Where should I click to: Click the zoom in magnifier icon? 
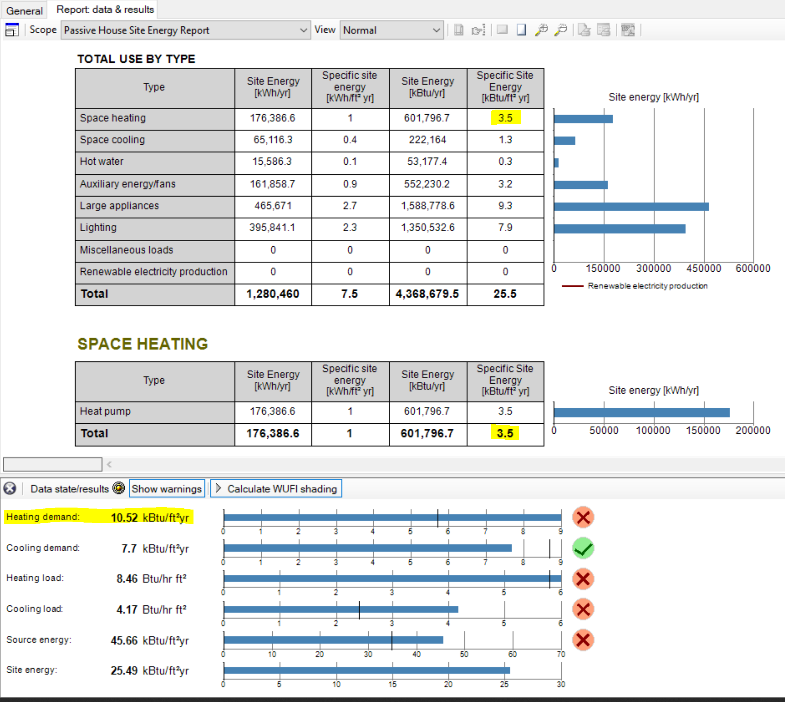click(x=542, y=30)
